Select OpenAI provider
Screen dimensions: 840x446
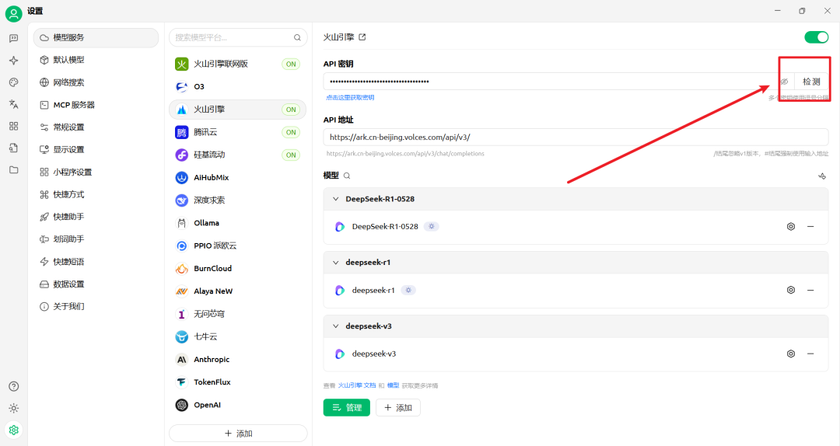237,405
